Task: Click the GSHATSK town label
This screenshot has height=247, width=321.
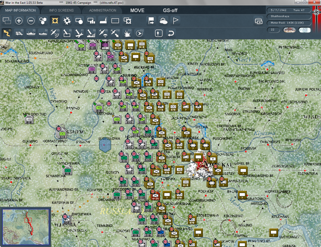Action: [x=95, y=190]
